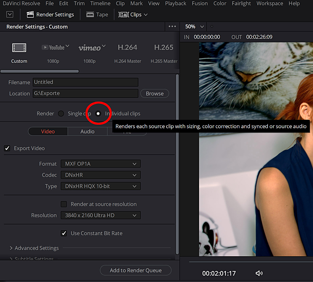Click the Tape deck icon
The width and height of the screenshot is (313, 282).
(x=90, y=15)
